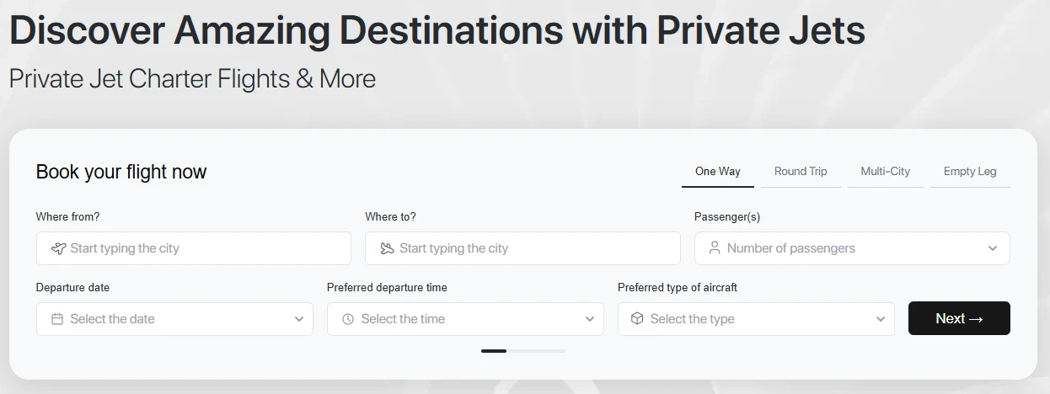Screen dimensions: 1050x394
Task: Click the calendar icon in Departure date
Action: (57, 319)
